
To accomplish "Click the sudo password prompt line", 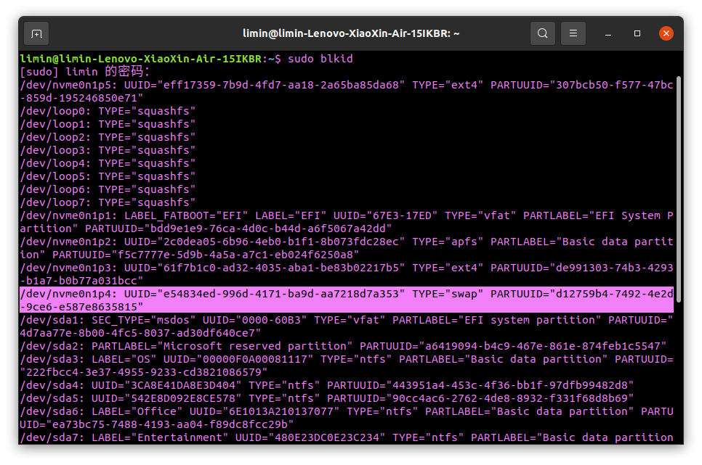I will pos(84,72).
